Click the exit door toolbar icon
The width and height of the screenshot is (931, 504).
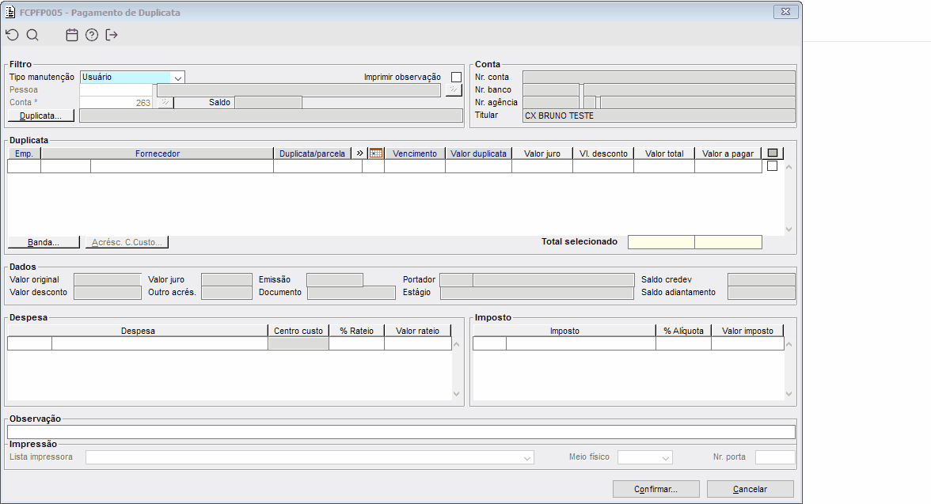(x=112, y=35)
